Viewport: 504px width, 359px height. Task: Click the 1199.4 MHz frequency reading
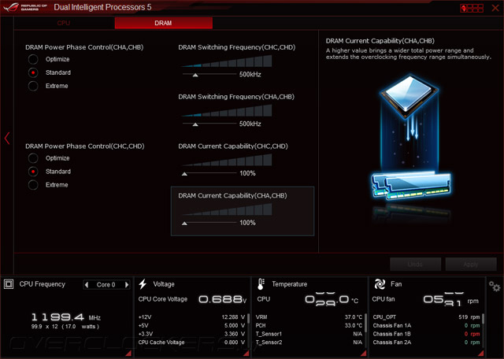[66, 317]
